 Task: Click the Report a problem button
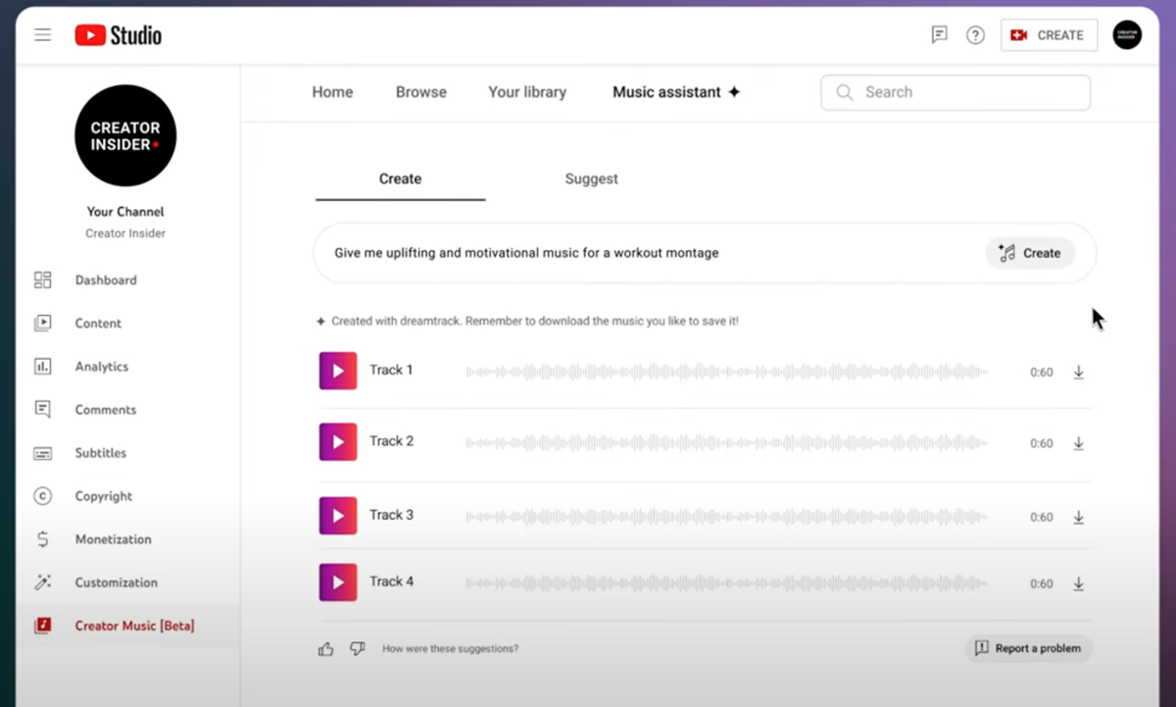[x=1028, y=648]
